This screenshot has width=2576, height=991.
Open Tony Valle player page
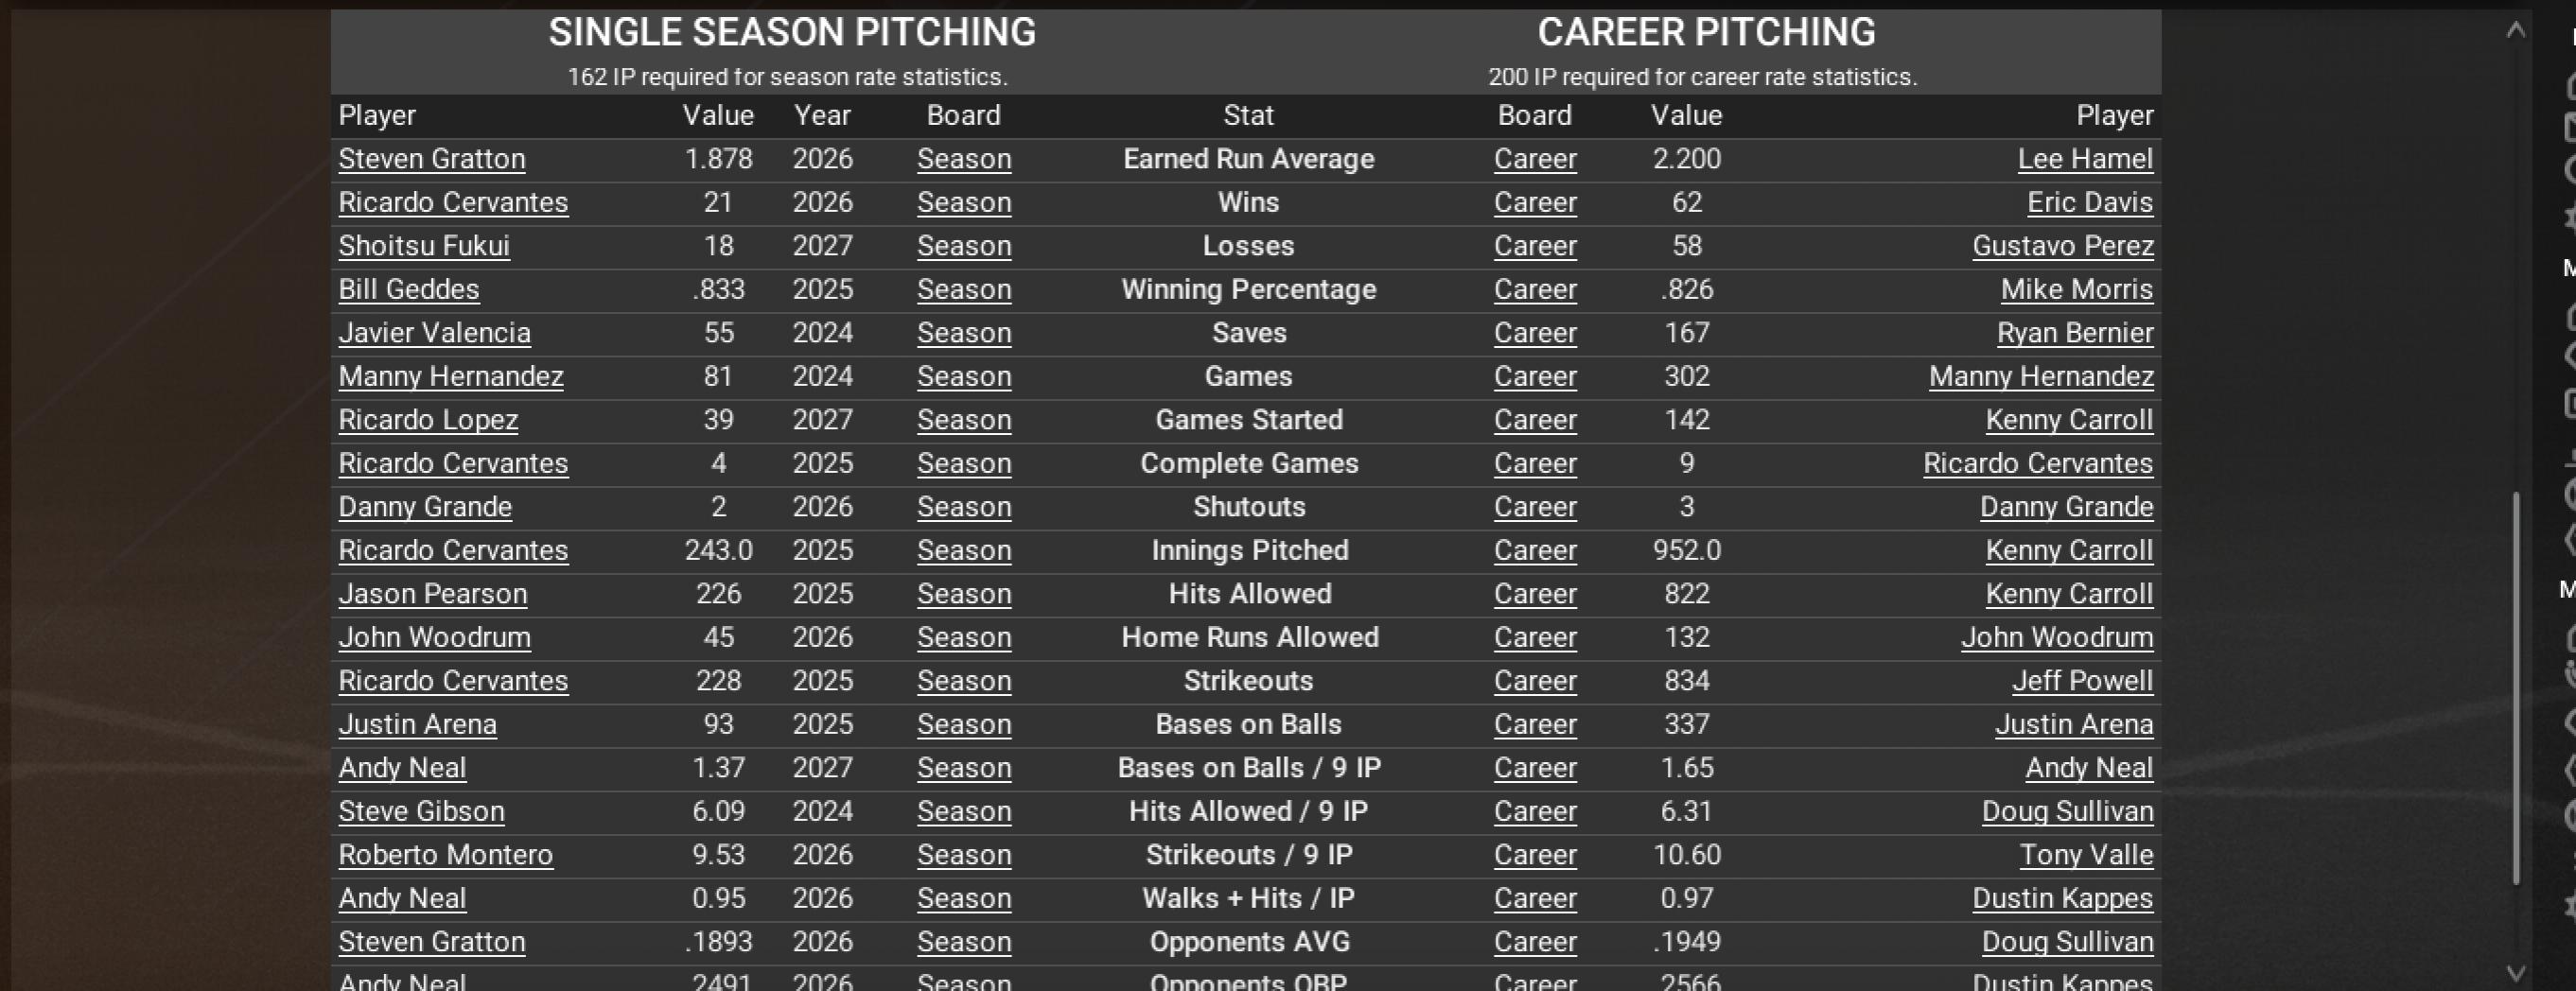tap(2086, 855)
